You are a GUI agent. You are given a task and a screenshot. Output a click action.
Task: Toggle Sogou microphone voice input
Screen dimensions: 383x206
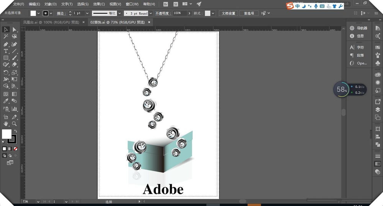pyautogui.click(x=316, y=6)
